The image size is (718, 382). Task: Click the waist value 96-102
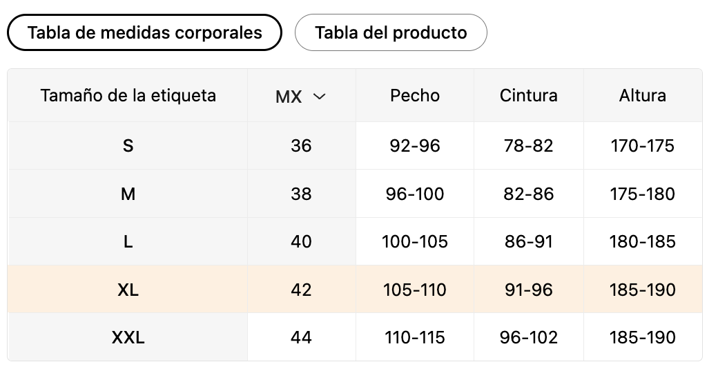pyautogui.click(x=529, y=337)
